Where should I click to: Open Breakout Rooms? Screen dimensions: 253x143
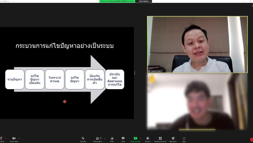point(160,138)
